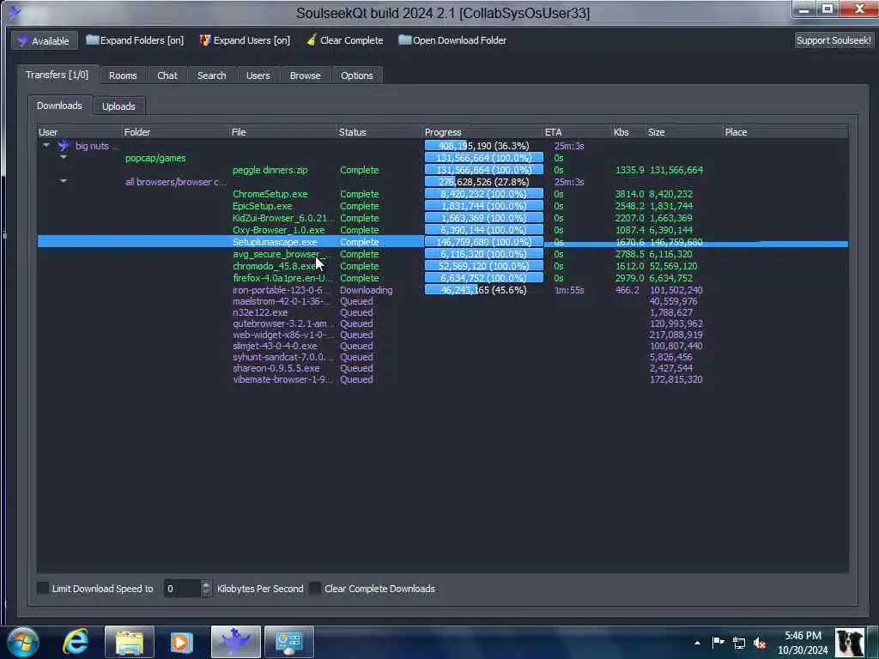Image resolution: width=879 pixels, height=659 pixels.
Task: Select queued maelstrom-42-0-1-36 file
Action: pyautogui.click(x=442, y=301)
